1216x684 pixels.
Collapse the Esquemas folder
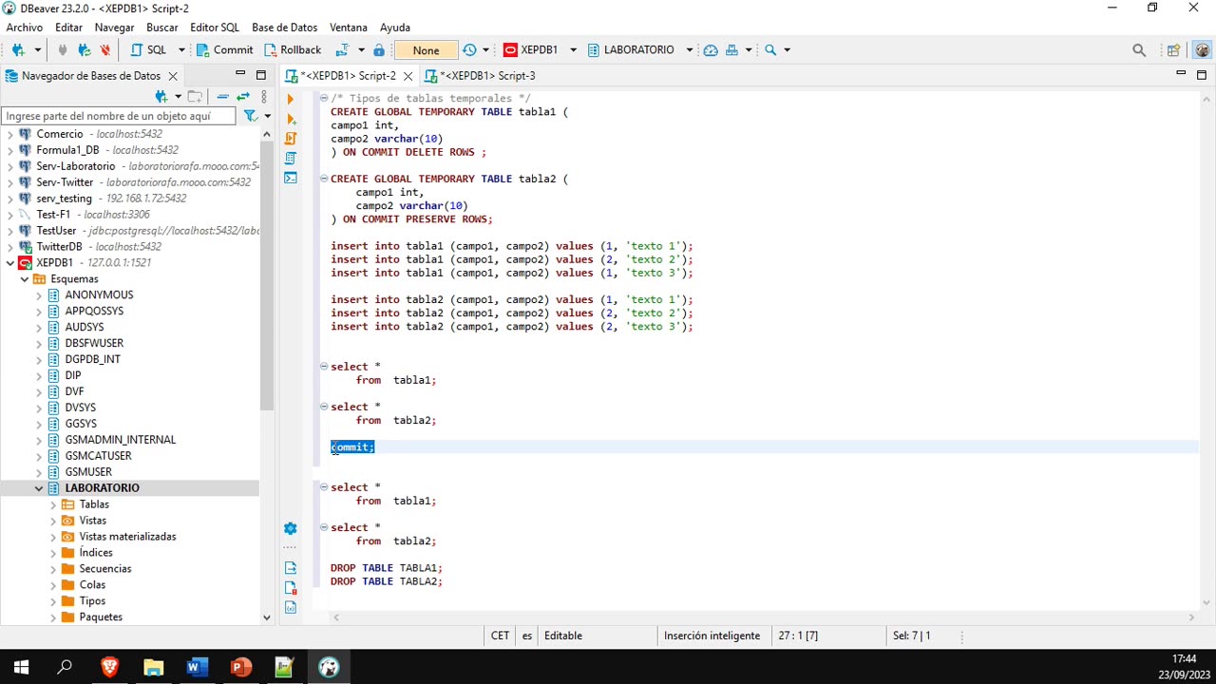(25, 279)
